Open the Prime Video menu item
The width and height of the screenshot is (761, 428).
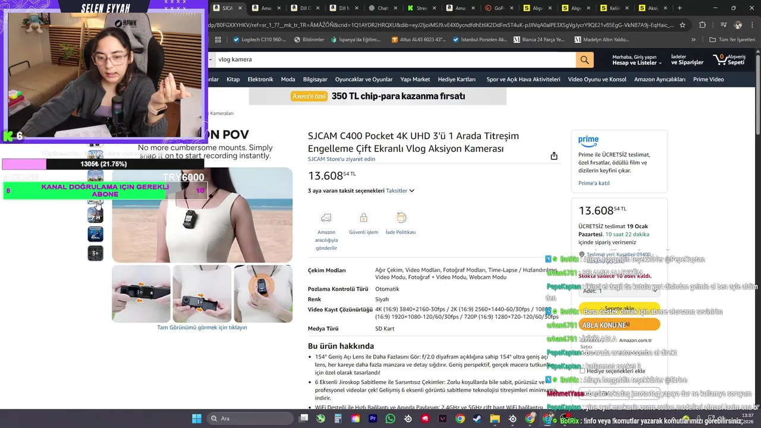[x=709, y=79]
